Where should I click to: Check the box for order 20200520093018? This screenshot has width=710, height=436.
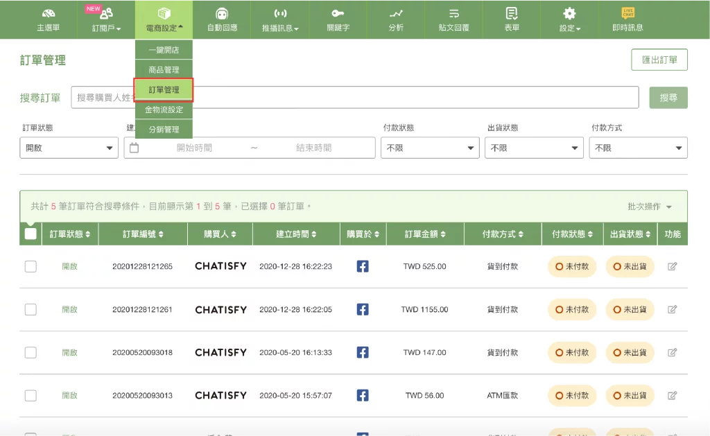31,352
